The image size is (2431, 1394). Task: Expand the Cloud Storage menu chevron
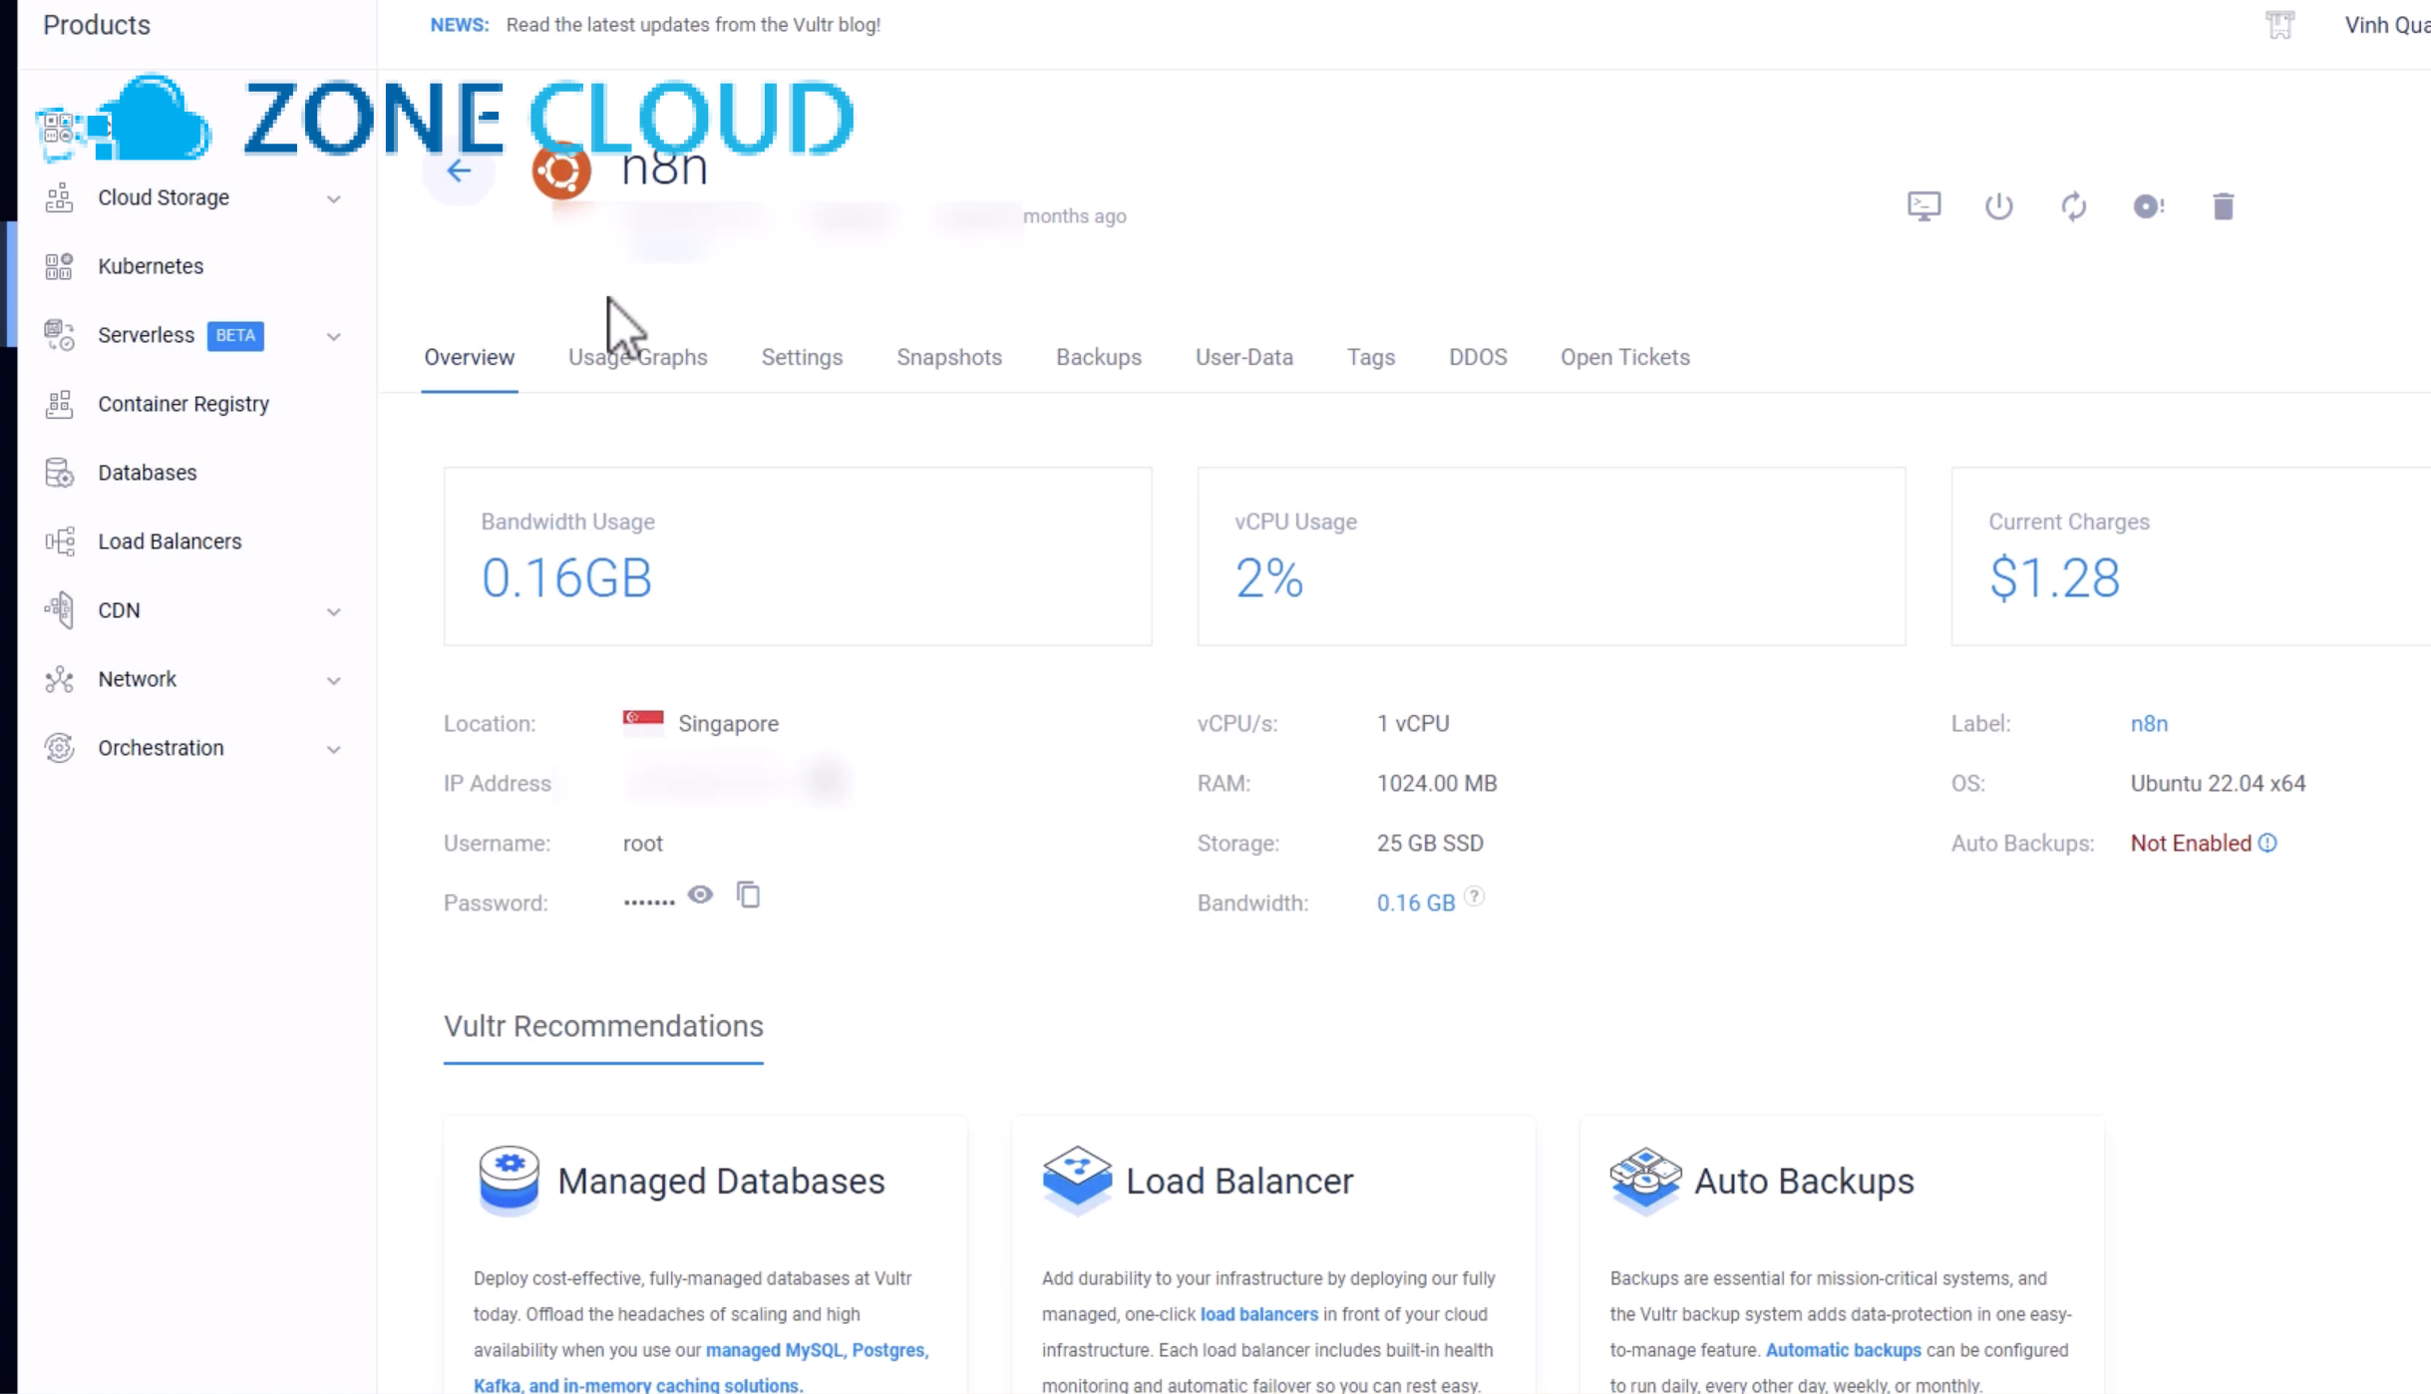tap(333, 199)
